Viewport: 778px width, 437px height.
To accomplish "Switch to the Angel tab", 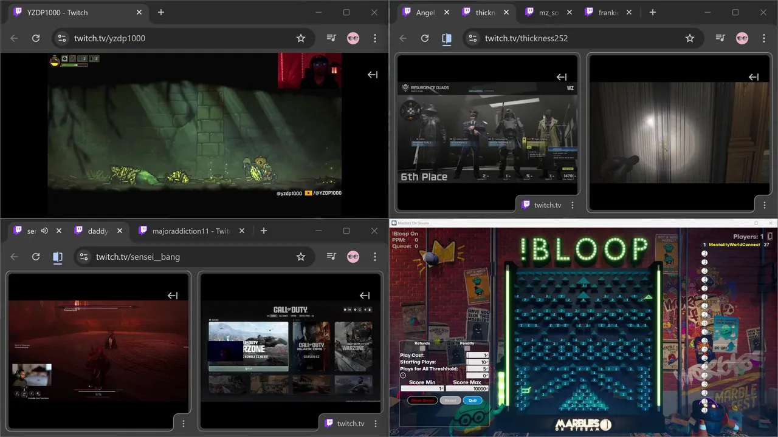I will tap(425, 12).
